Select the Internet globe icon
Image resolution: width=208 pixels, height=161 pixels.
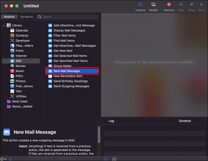coord(12,56)
